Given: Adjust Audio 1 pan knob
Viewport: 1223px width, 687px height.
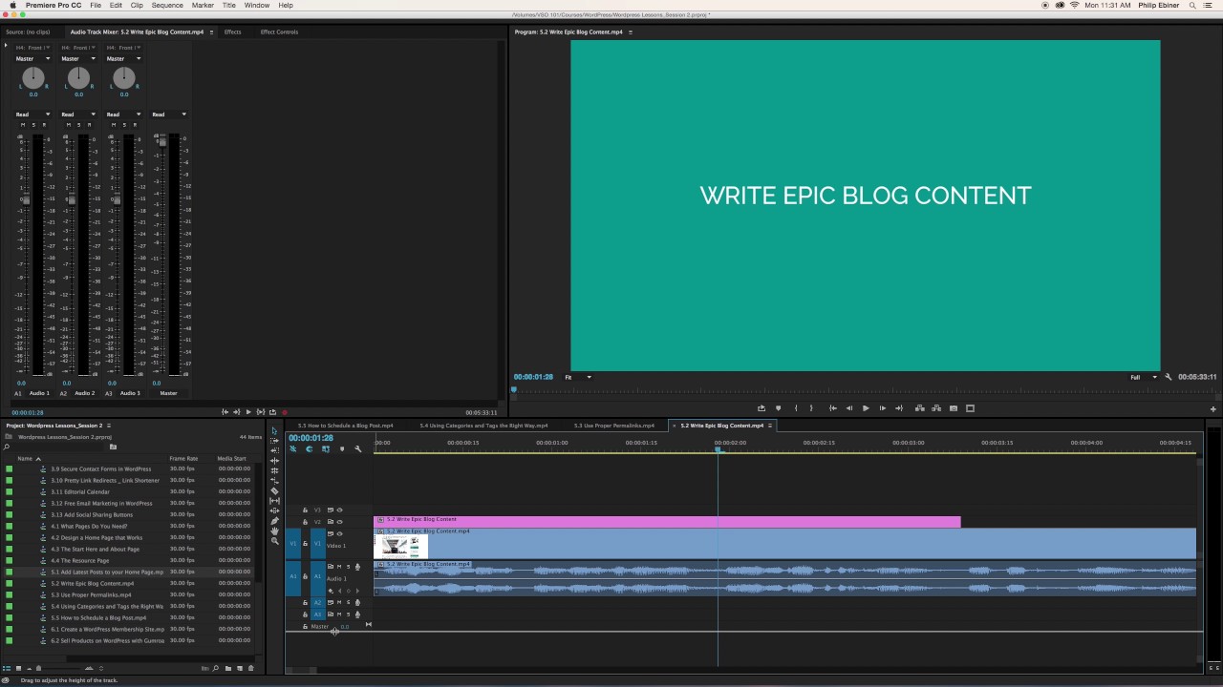Looking at the screenshot, I should (x=33, y=77).
